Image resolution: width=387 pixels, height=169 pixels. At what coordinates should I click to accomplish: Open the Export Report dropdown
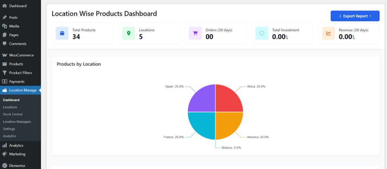click(x=355, y=16)
